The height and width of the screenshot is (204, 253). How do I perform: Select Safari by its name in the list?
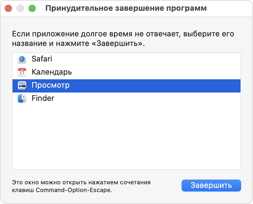[x=42, y=59]
